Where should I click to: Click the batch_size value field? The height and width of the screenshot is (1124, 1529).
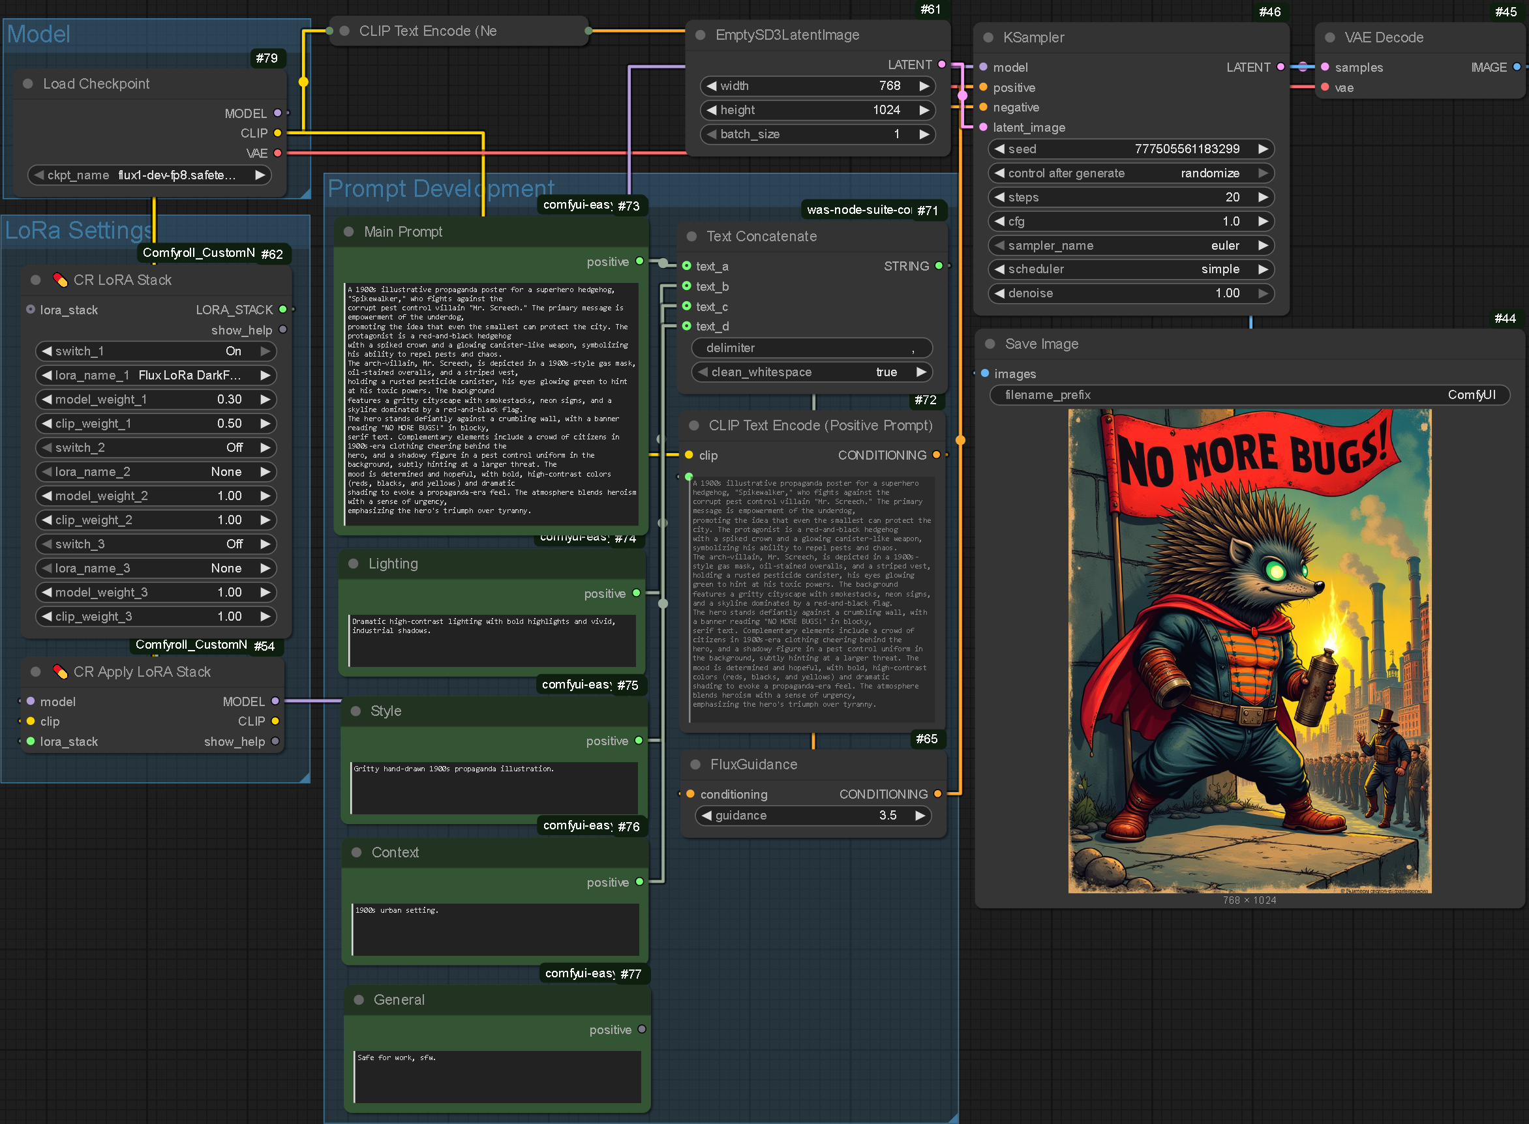(817, 134)
